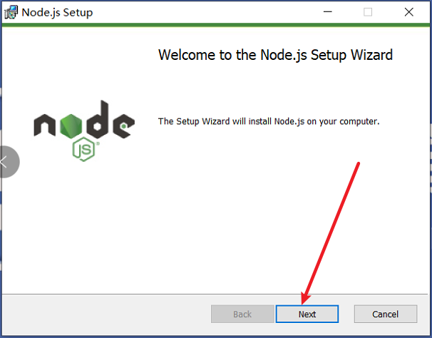432x338 pixels.
Task: Click the small green dot in logo's letter e
Action: [x=124, y=126]
